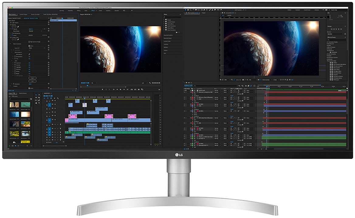Click the Essential Graphics panel header
Viewport: 355px width, 218px height.
click(168, 35)
